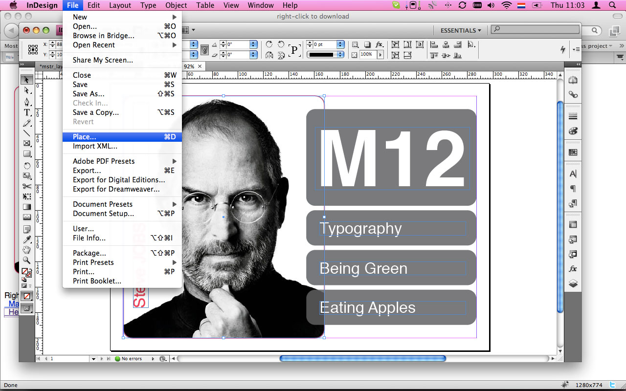Click the Spotlight search icon in menu bar

(x=612, y=5)
